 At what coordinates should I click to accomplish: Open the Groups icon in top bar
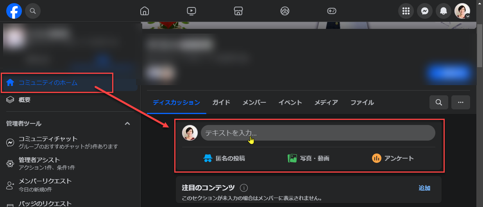[x=285, y=11]
